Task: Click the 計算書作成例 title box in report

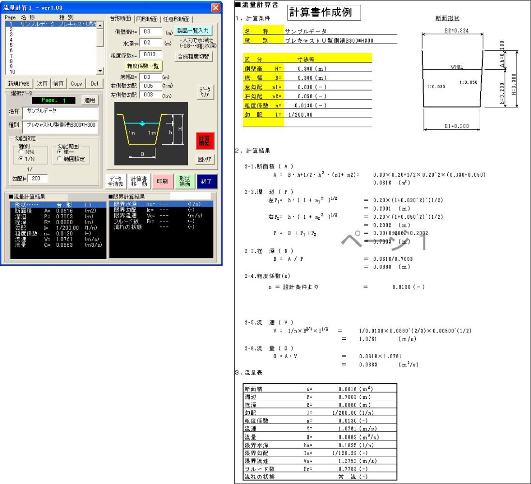Action: 324,13
